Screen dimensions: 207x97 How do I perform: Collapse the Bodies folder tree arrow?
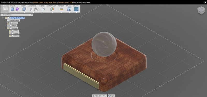click(x=5, y=28)
